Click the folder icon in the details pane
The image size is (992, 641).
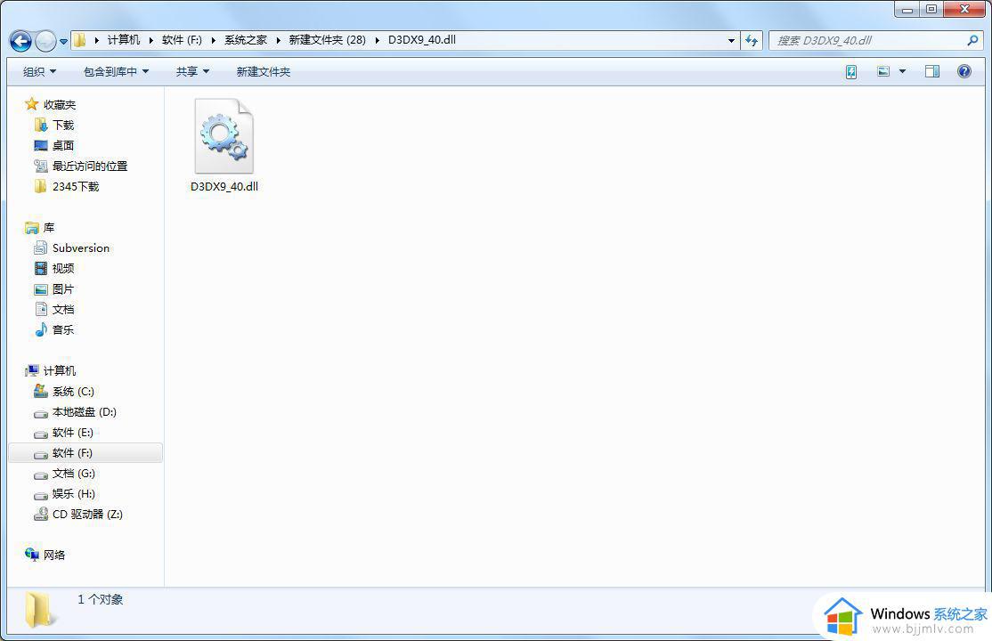38,610
